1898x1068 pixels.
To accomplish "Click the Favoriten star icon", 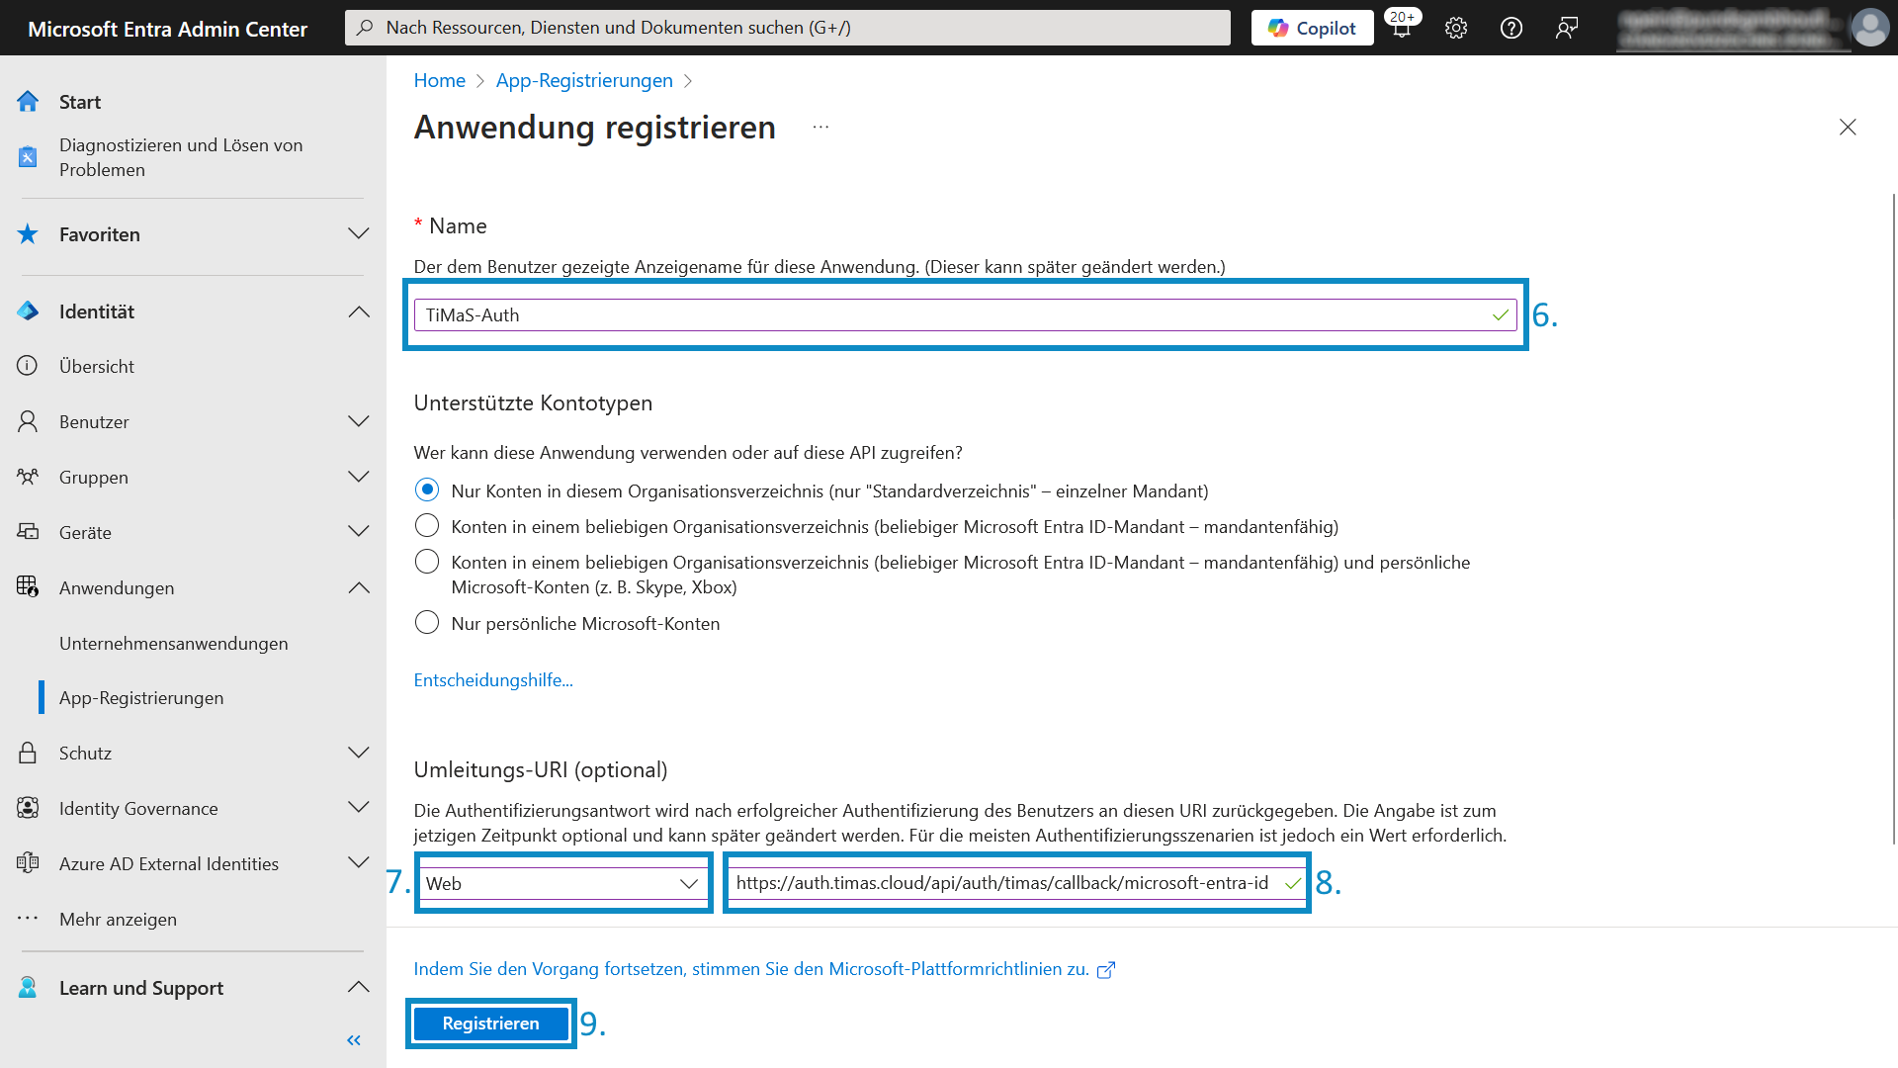I will click(28, 233).
